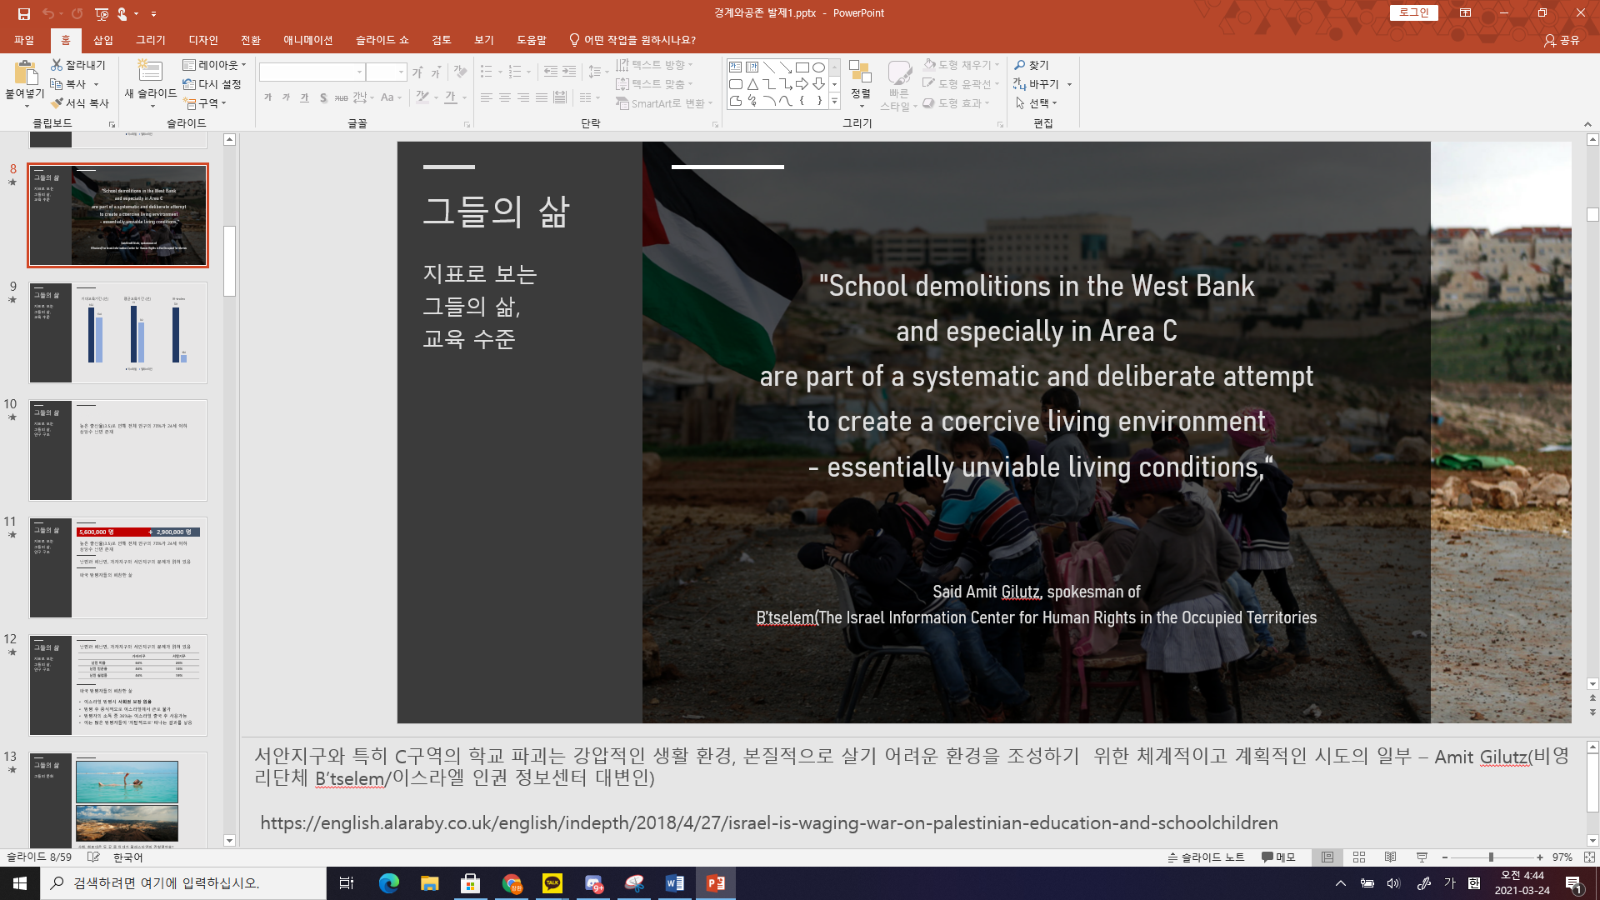Click the Find (찾기) tool
This screenshot has width=1600, height=900.
1032,65
